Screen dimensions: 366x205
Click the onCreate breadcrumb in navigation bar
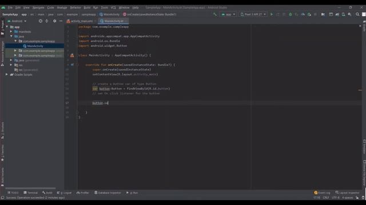coord(150,14)
